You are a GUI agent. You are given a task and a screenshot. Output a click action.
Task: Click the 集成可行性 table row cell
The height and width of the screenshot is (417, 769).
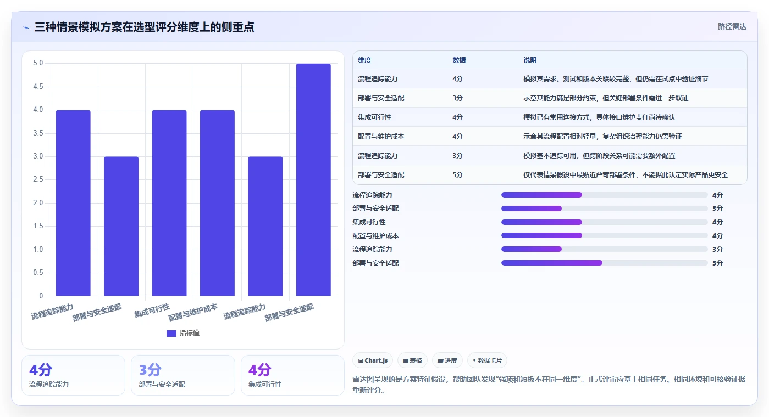coord(374,117)
